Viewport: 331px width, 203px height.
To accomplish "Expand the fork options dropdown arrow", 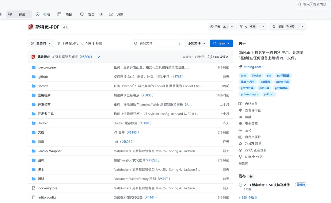I will (263, 27).
